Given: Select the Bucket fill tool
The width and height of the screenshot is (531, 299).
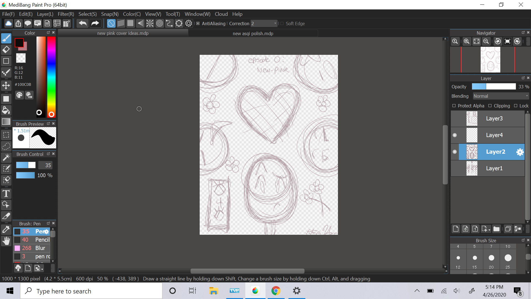Looking at the screenshot, I should pyautogui.click(x=6, y=110).
